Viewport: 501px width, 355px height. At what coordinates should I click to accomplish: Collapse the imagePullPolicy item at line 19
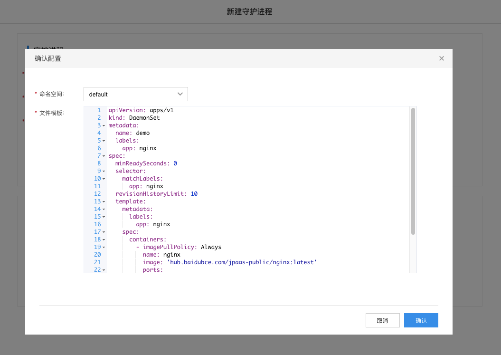pyautogui.click(x=104, y=247)
